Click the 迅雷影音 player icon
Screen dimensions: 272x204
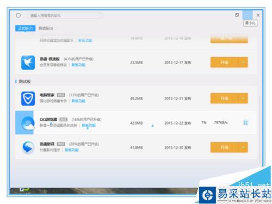coord(28,147)
